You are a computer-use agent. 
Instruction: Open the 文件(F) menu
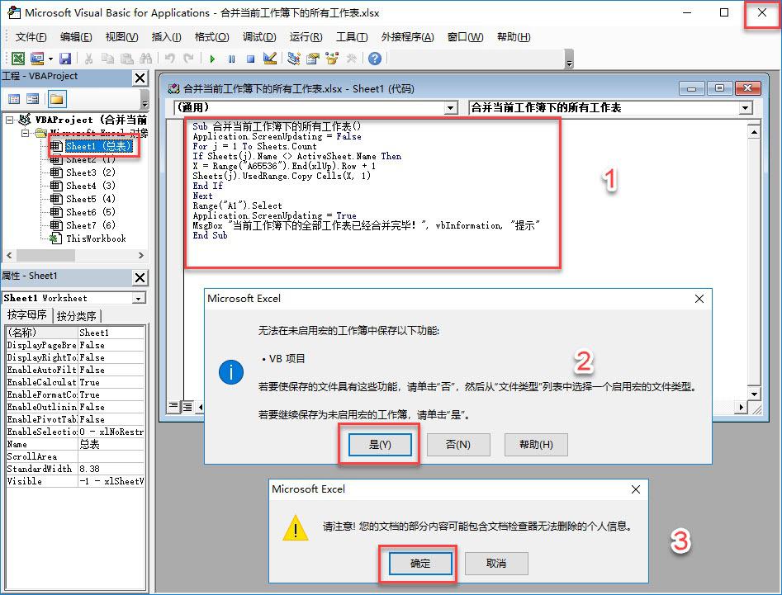click(31, 37)
